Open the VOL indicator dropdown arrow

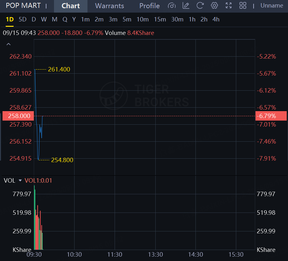tap(20, 180)
